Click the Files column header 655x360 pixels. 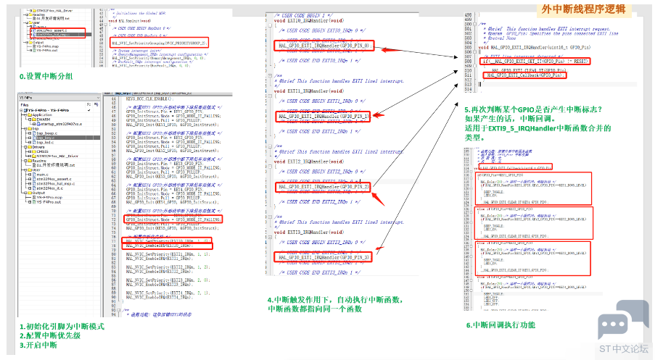pos(25,105)
